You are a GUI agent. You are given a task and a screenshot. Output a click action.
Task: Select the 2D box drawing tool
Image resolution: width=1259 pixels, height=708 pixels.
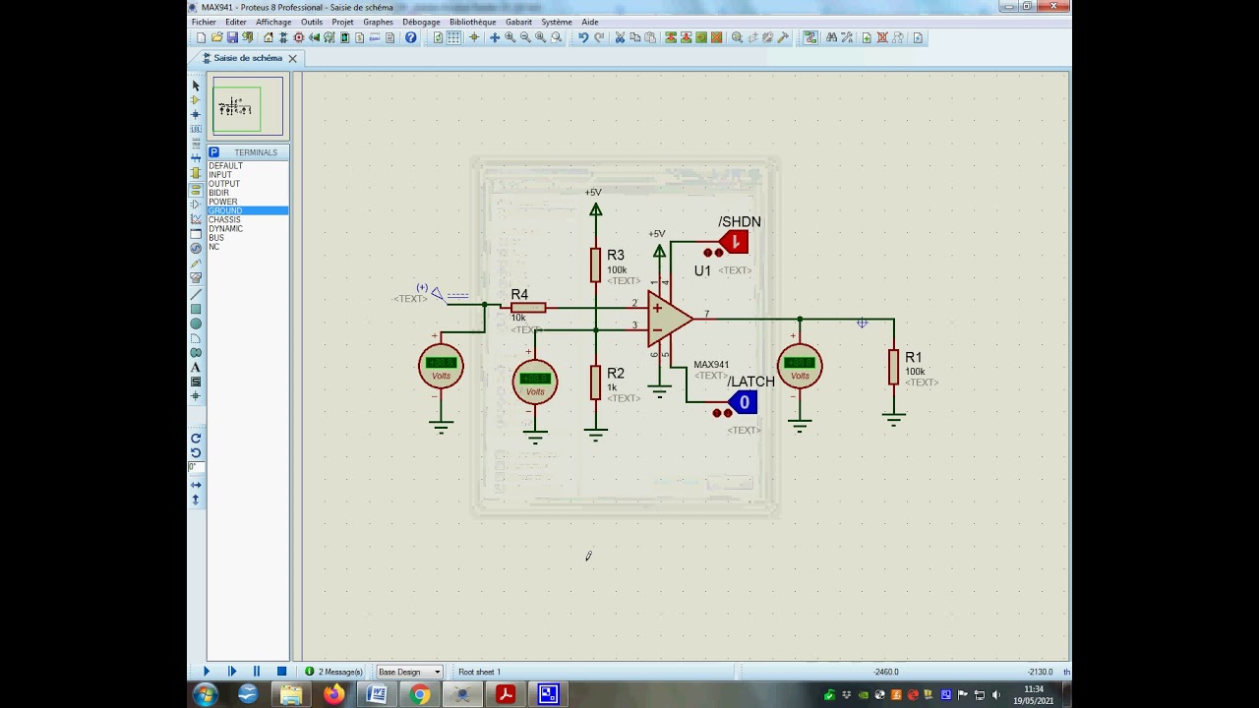[x=196, y=309]
